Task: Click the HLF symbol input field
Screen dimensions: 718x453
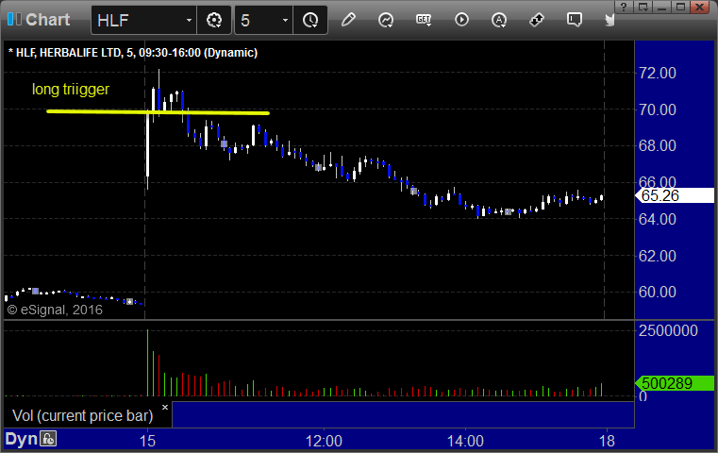Action: [137, 20]
